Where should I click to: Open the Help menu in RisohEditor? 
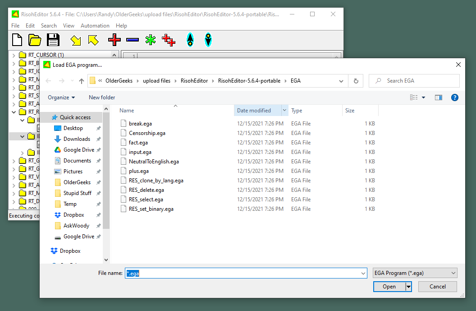121,26
